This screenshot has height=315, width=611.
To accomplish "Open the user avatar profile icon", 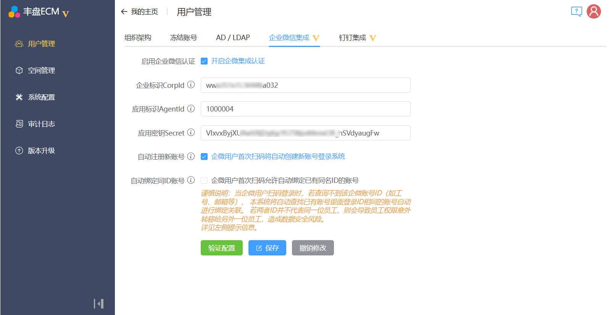I will [x=593, y=11].
